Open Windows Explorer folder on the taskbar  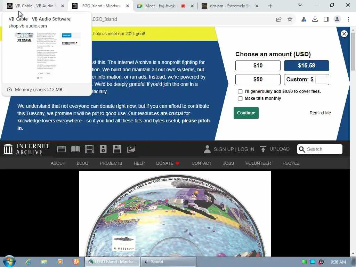[44, 262]
